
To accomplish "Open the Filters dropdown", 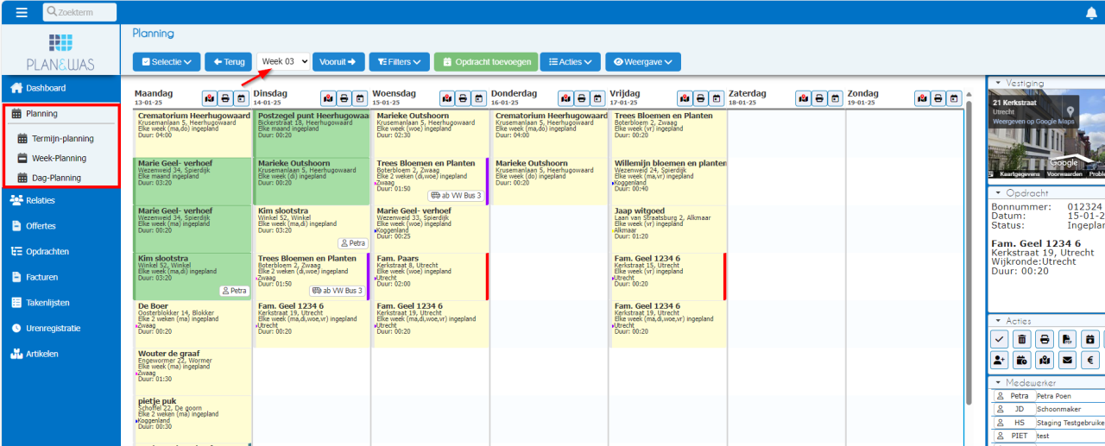I will [399, 62].
